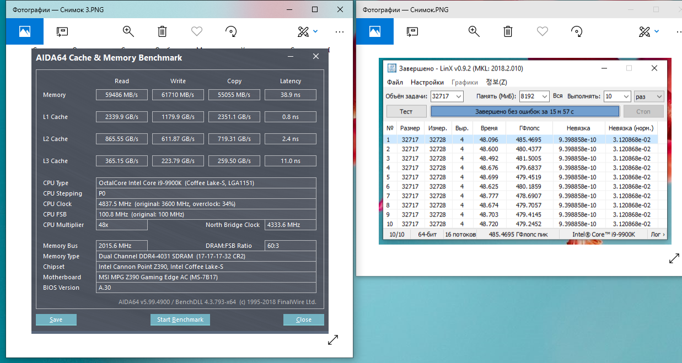Viewport: 682px width, 363px height.
Task: Expand the Объём задачи 32717 dropdown
Action: click(459, 96)
